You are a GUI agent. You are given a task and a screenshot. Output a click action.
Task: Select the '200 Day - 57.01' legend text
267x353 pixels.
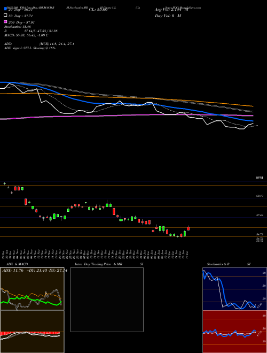coord(21,22)
